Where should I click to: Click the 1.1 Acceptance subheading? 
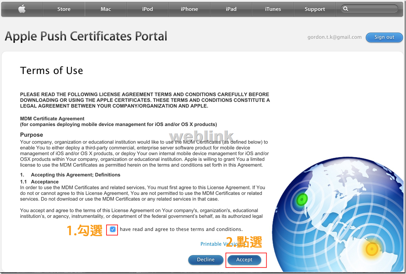(39, 182)
